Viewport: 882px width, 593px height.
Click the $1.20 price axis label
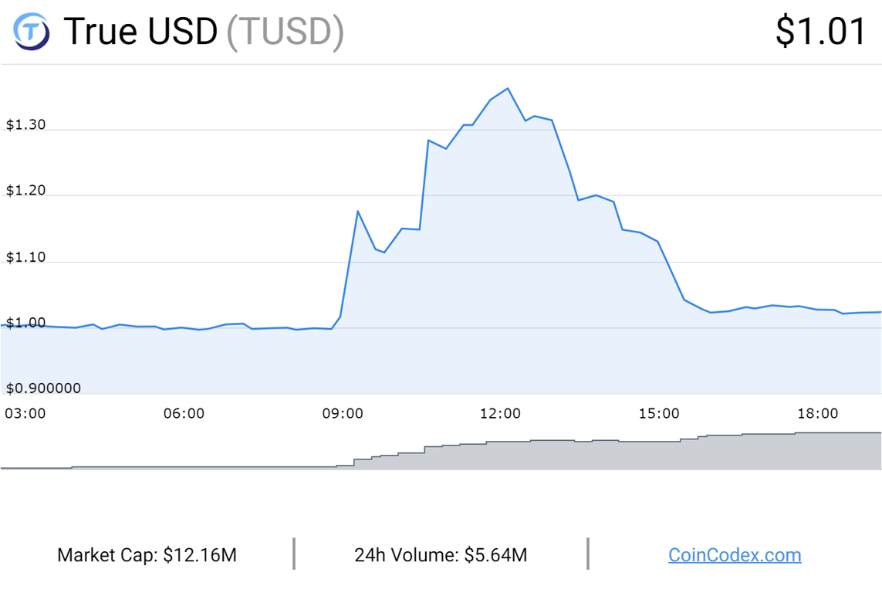[26, 190]
